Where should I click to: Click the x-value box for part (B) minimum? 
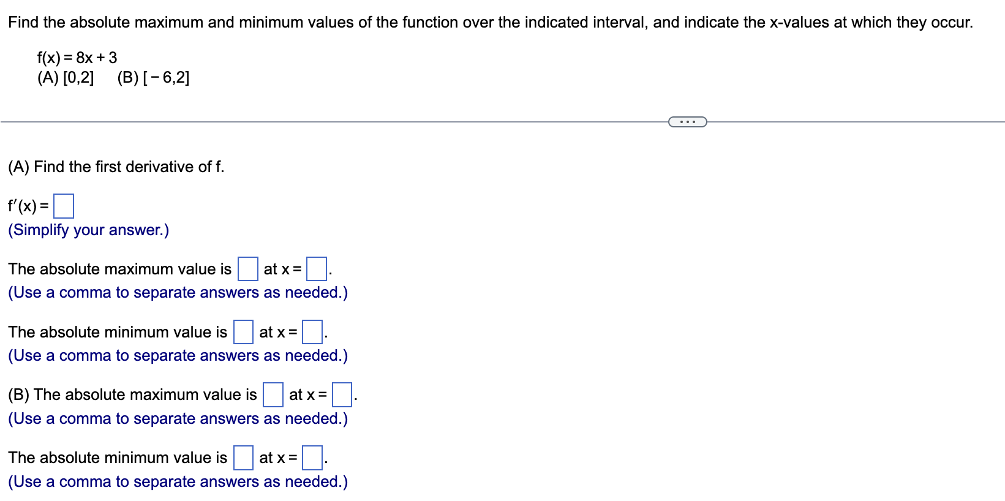[x=313, y=458]
